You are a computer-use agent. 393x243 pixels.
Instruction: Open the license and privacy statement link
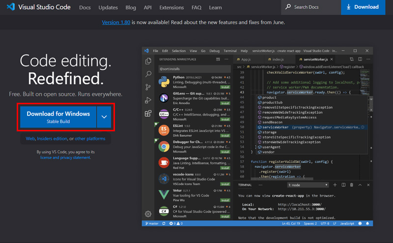click(x=65, y=157)
